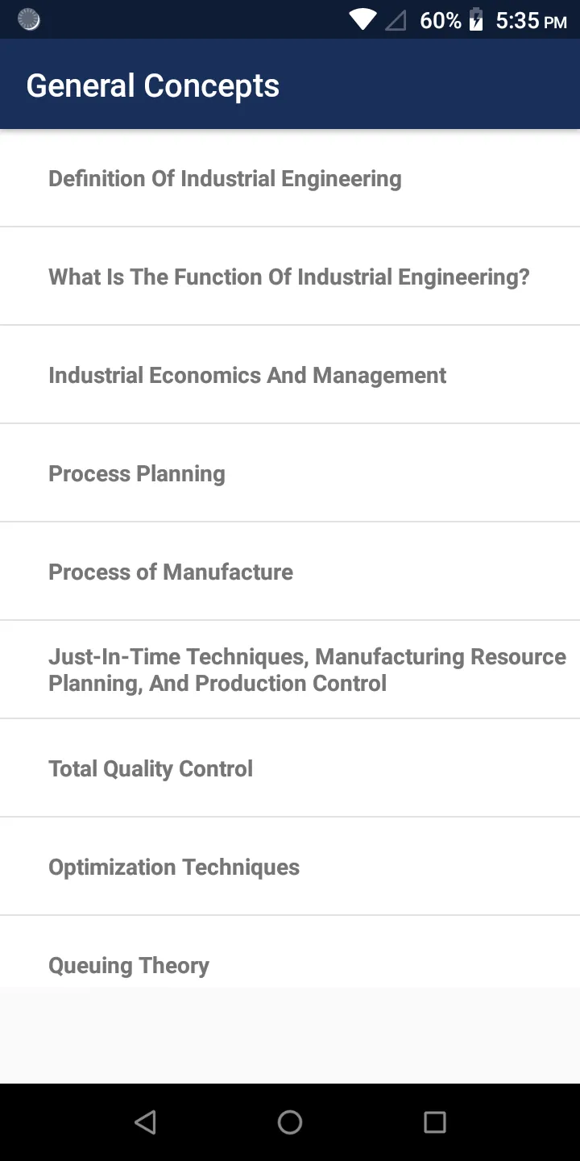This screenshot has height=1161, width=580.
Task: Tap the General Concepts title
Action: [153, 85]
